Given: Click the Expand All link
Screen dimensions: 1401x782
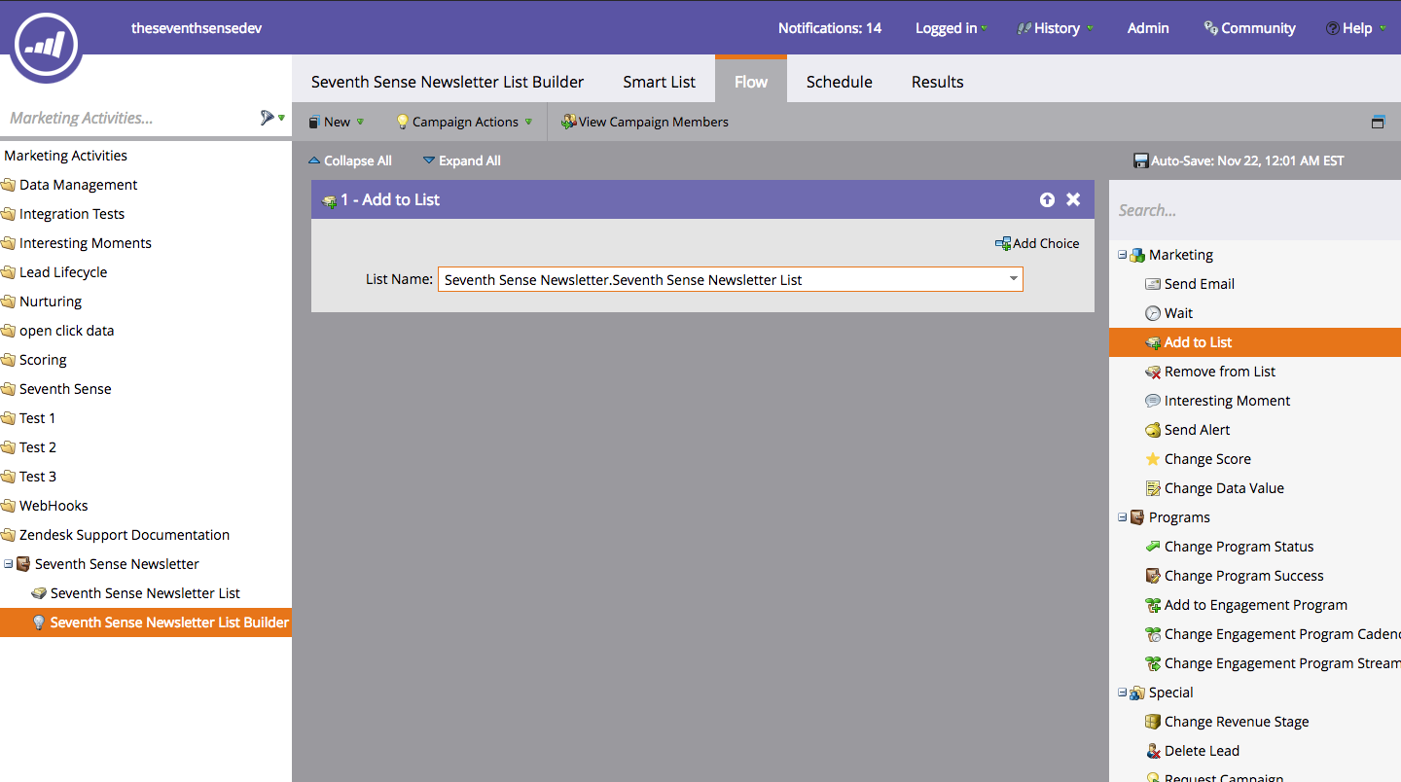Looking at the screenshot, I should pos(462,160).
